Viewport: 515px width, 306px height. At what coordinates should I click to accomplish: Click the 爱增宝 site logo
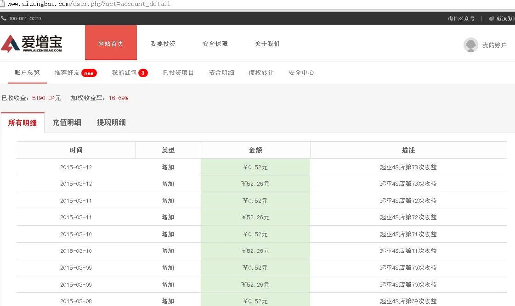34,44
